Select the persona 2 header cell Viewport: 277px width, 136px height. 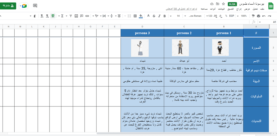click(x=184, y=33)
